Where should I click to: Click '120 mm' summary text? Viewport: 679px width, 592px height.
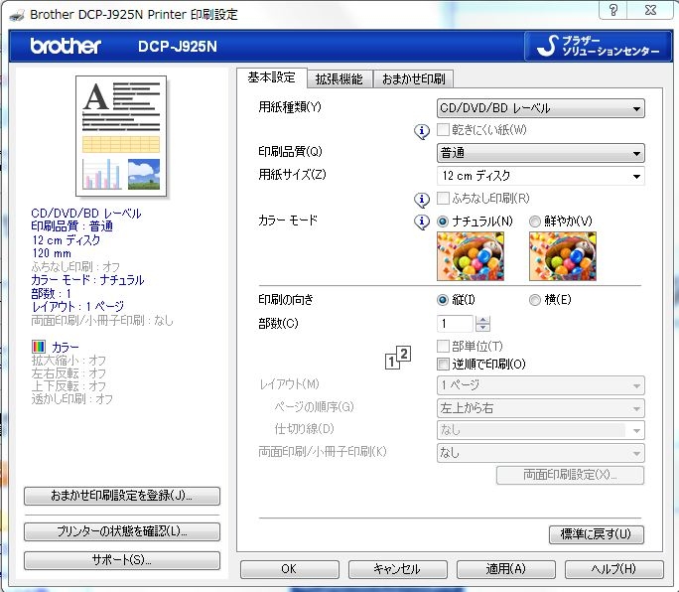(x=51, y=253)
